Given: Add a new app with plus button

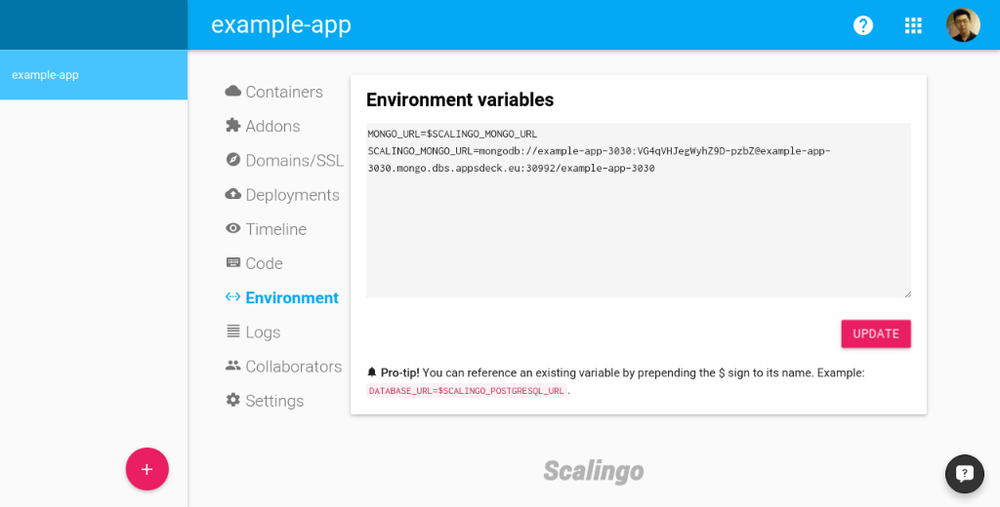Looking at the screenshot, I should pos(146,469).
